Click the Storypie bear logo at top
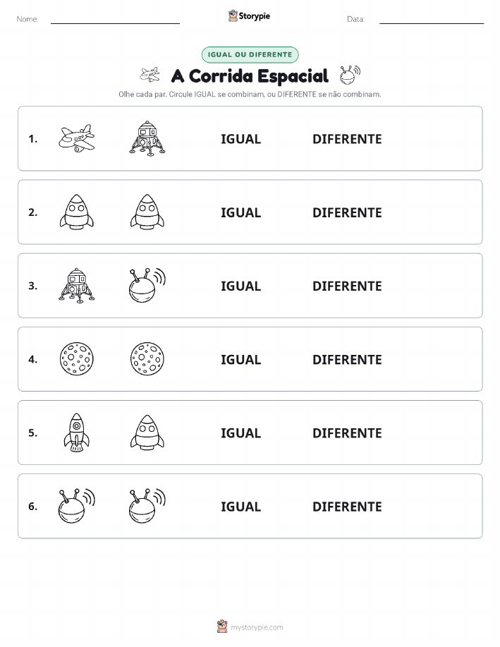500x647 pixels. click(233, 16)
